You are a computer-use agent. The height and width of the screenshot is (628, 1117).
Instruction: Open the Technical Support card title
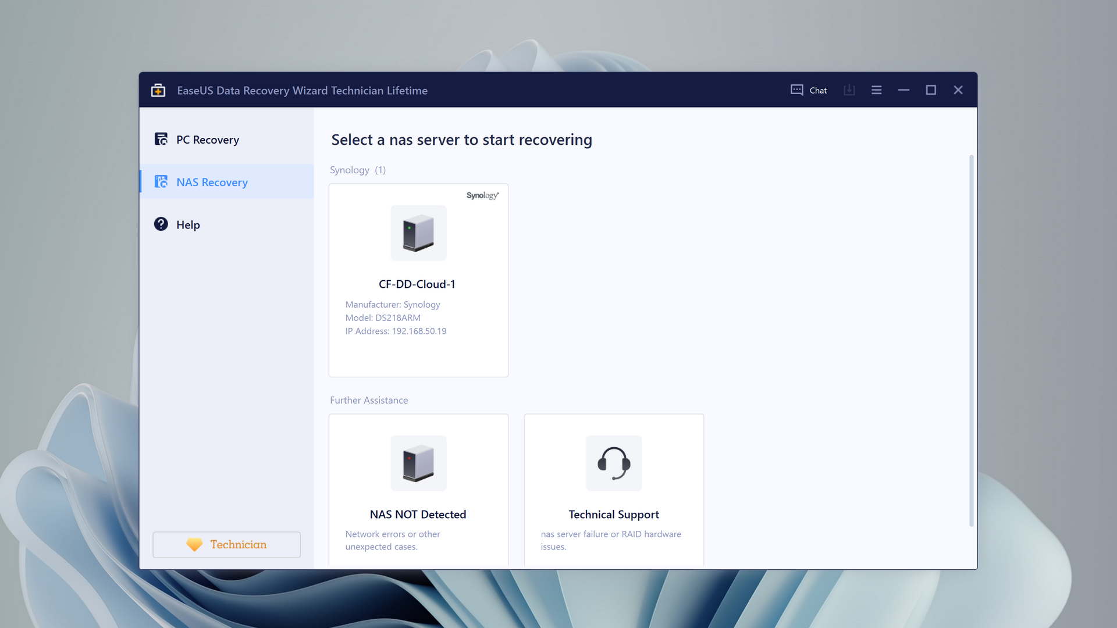(x=614, y=514)
